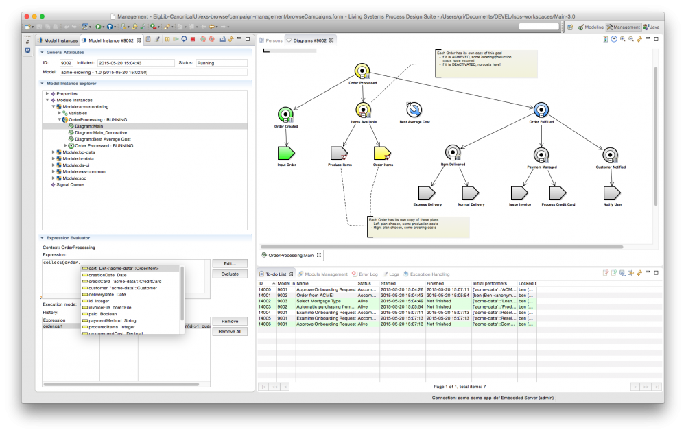This screenshot has height=434, width=686.
Task: Select the Best Average Cost wrench node
Action: pos(414,110)
